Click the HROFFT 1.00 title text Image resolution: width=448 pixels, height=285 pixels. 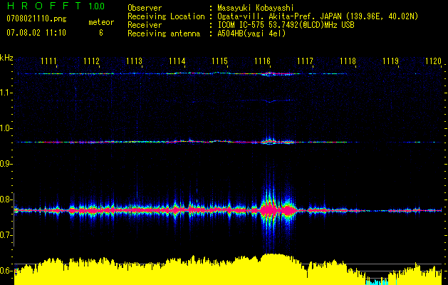56,6
